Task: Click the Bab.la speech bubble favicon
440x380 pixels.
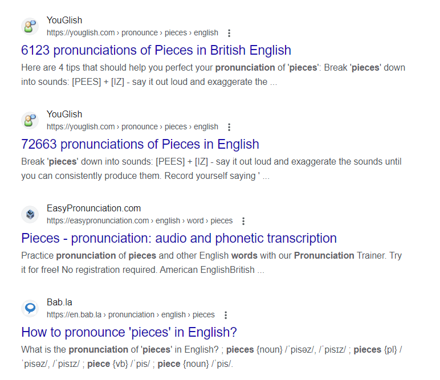Action: [30, 309]
